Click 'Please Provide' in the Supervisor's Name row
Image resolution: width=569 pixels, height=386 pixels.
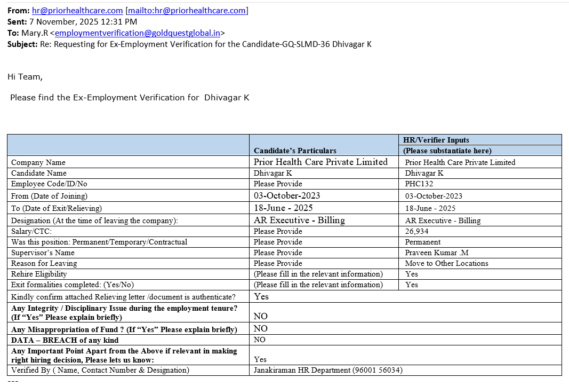[x=278, y=253]
